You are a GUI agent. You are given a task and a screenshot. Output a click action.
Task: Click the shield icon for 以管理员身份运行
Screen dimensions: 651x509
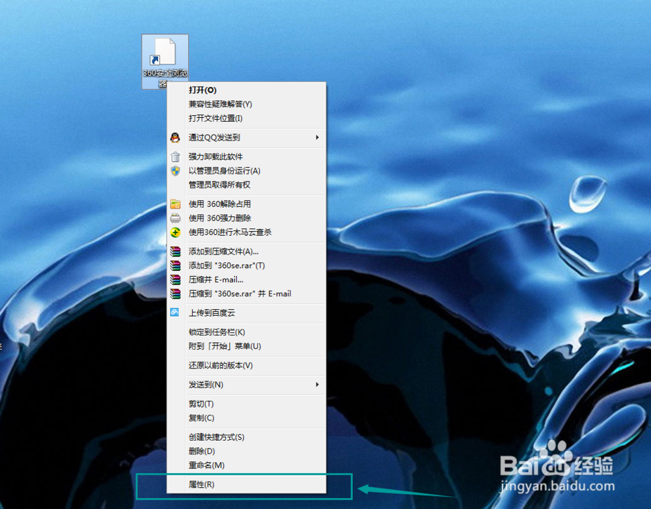click(176, 171)
